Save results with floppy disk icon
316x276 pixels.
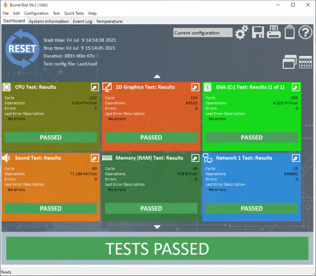258,32
